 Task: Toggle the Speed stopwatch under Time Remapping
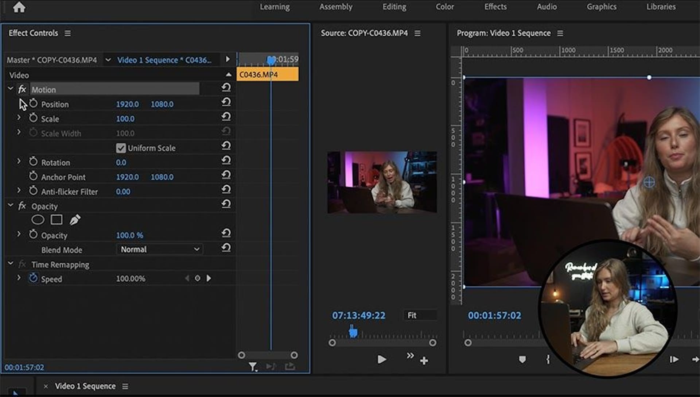pos(33,278)
